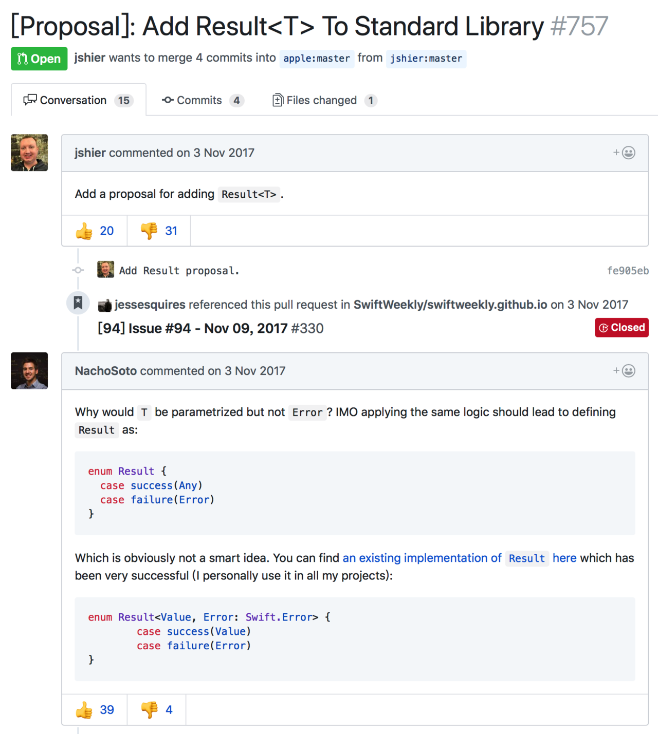This screenshot has height=734, width=658.
Task: Add reaction to NachoSoto's comment
Action: click(624, 371)
